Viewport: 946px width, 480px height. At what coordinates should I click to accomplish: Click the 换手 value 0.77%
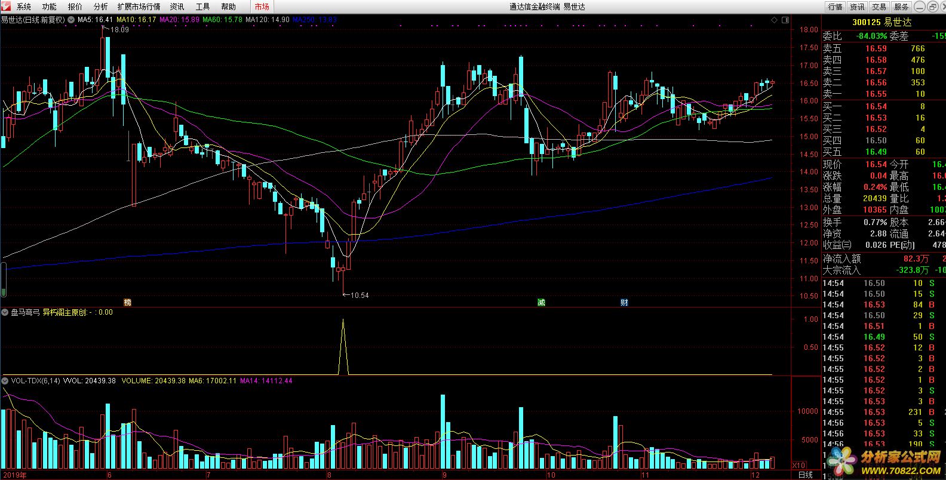pyautogui.click(x=875, y=222)
